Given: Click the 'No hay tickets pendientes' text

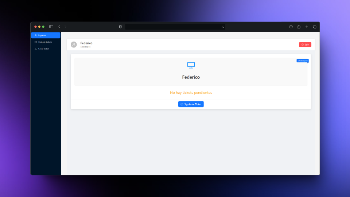Looking at the screenshot, I should [191, 93].
